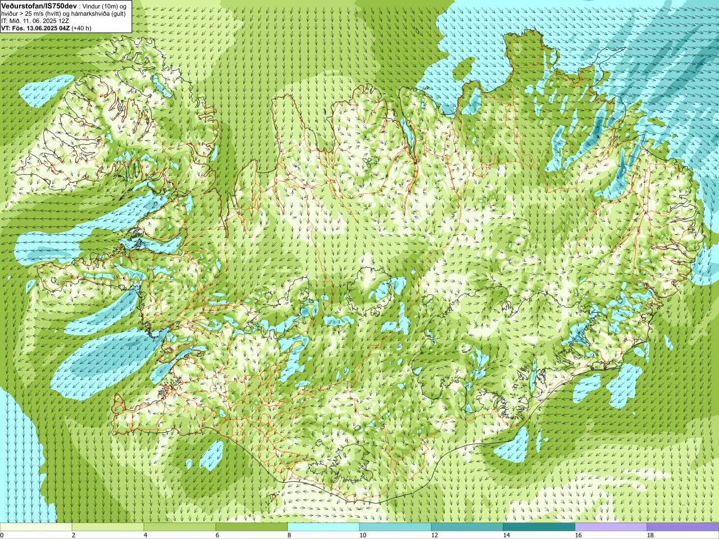Click the purple above-18 legend swatch
Viewport: 719px width, 539px height.
(x=683, y=527)
